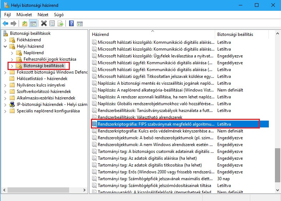The width and height of the screenshot is (281, 201).
Task: Click the Export List toolbar icon
Action: pyautogui.click(x=60, y=24)
